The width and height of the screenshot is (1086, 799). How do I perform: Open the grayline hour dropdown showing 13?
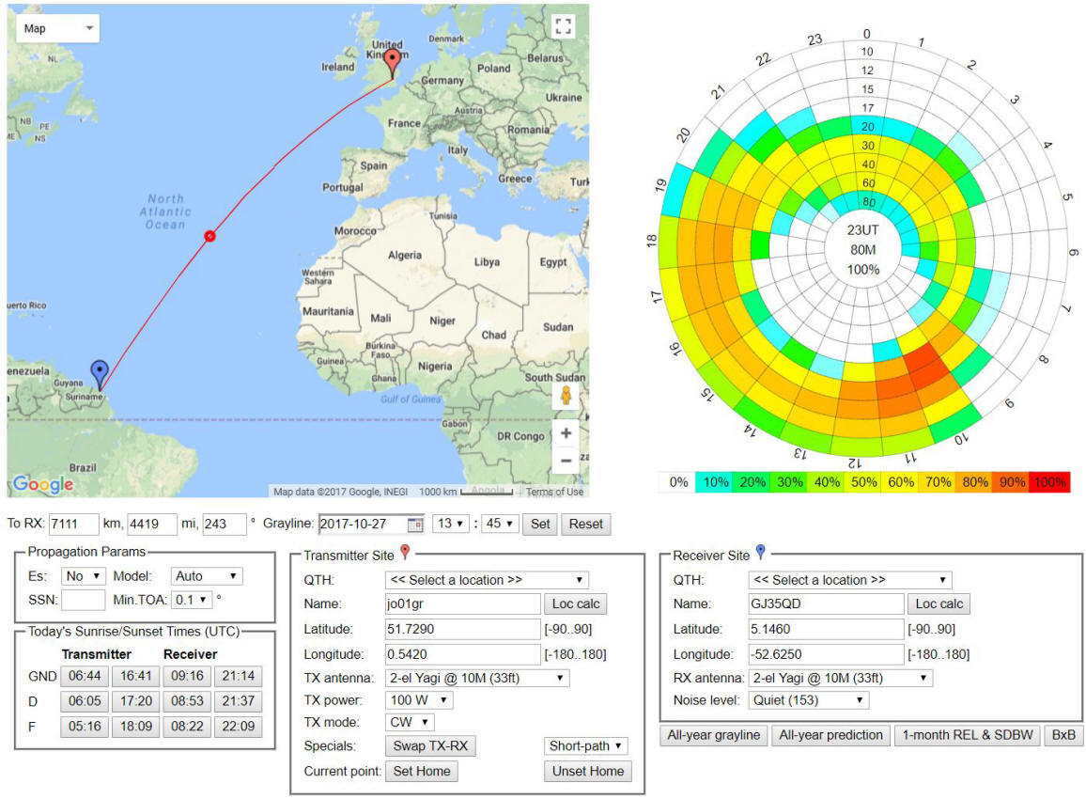point(450,524)
